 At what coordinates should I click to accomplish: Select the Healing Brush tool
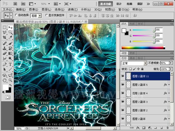click(x=4, y=43)
